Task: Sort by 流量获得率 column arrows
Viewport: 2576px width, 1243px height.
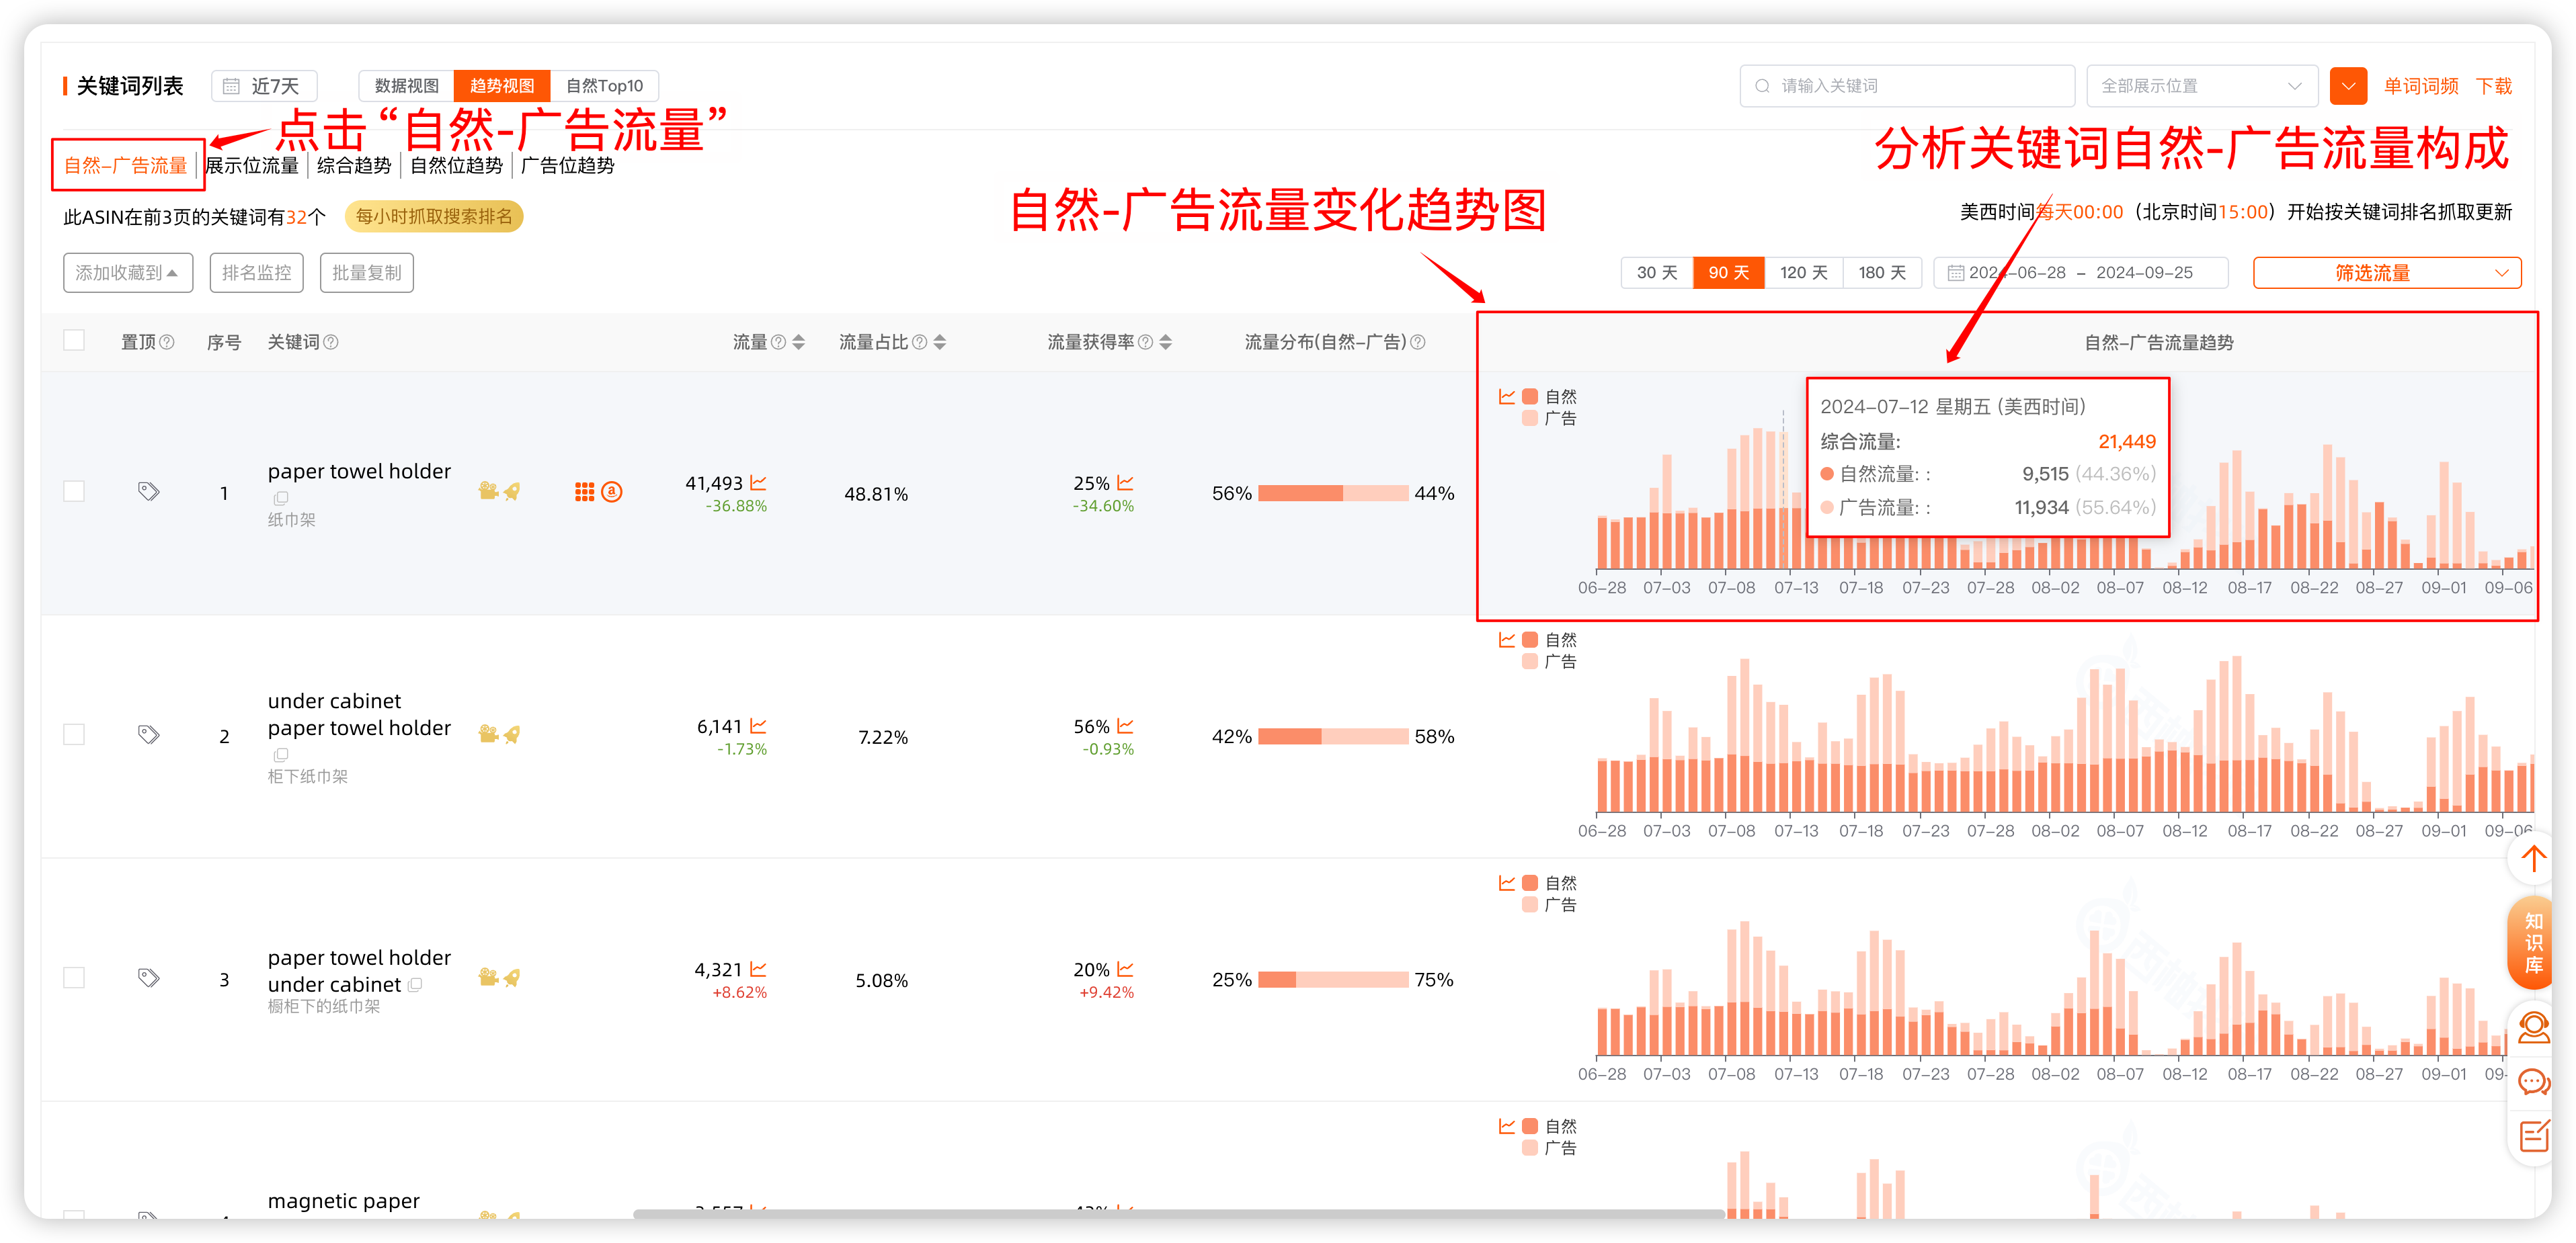Action: tap(1165, 342)
